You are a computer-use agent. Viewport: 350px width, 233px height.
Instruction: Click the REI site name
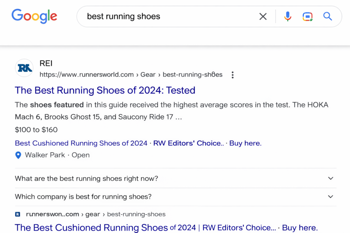click(x=46, y=63)
